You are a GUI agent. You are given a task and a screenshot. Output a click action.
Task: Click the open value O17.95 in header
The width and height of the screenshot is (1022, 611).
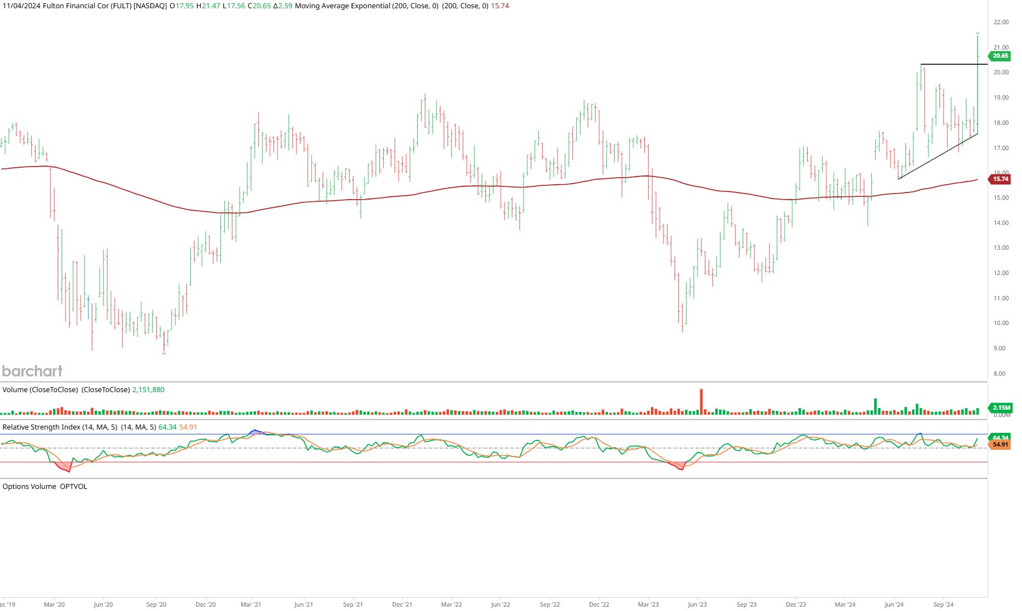click(181, 6)
